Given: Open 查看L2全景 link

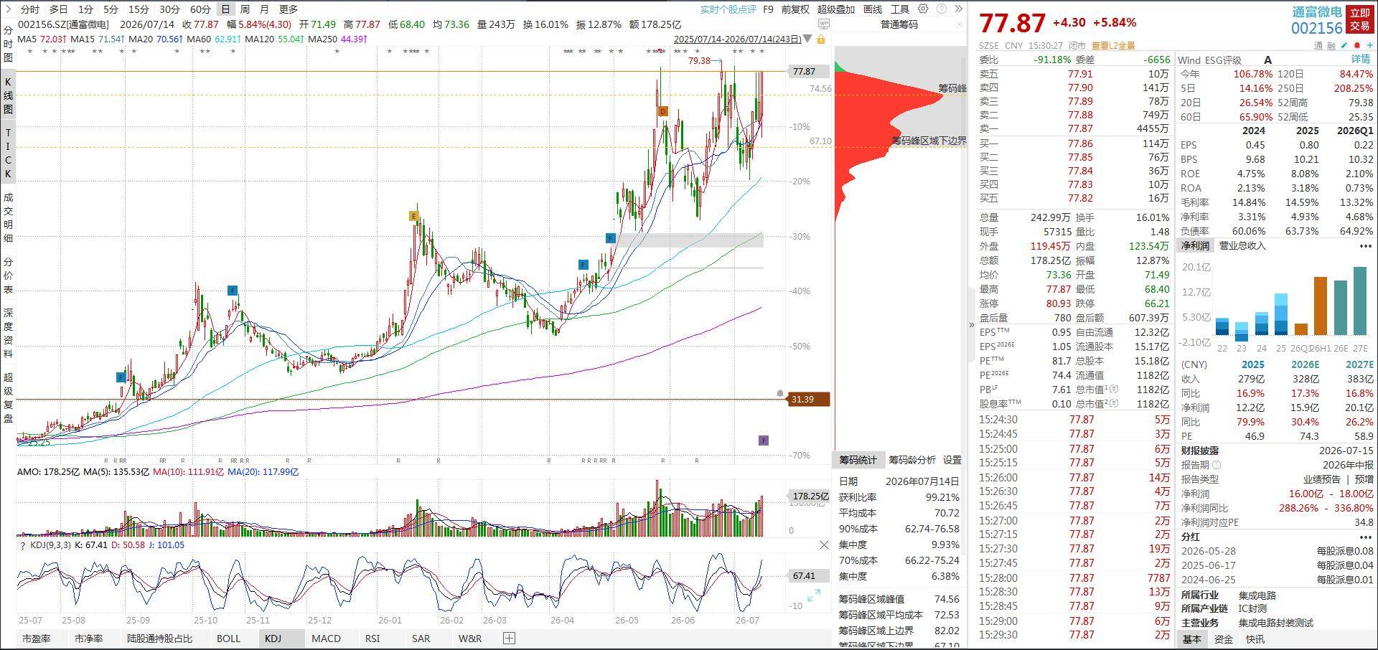Looking at the screenshot, I should [x=1113, y=45].
